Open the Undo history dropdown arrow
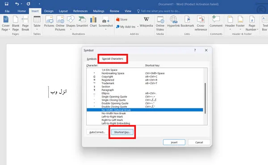The height and width of the screenshot is (165, 268). point(21,4)
